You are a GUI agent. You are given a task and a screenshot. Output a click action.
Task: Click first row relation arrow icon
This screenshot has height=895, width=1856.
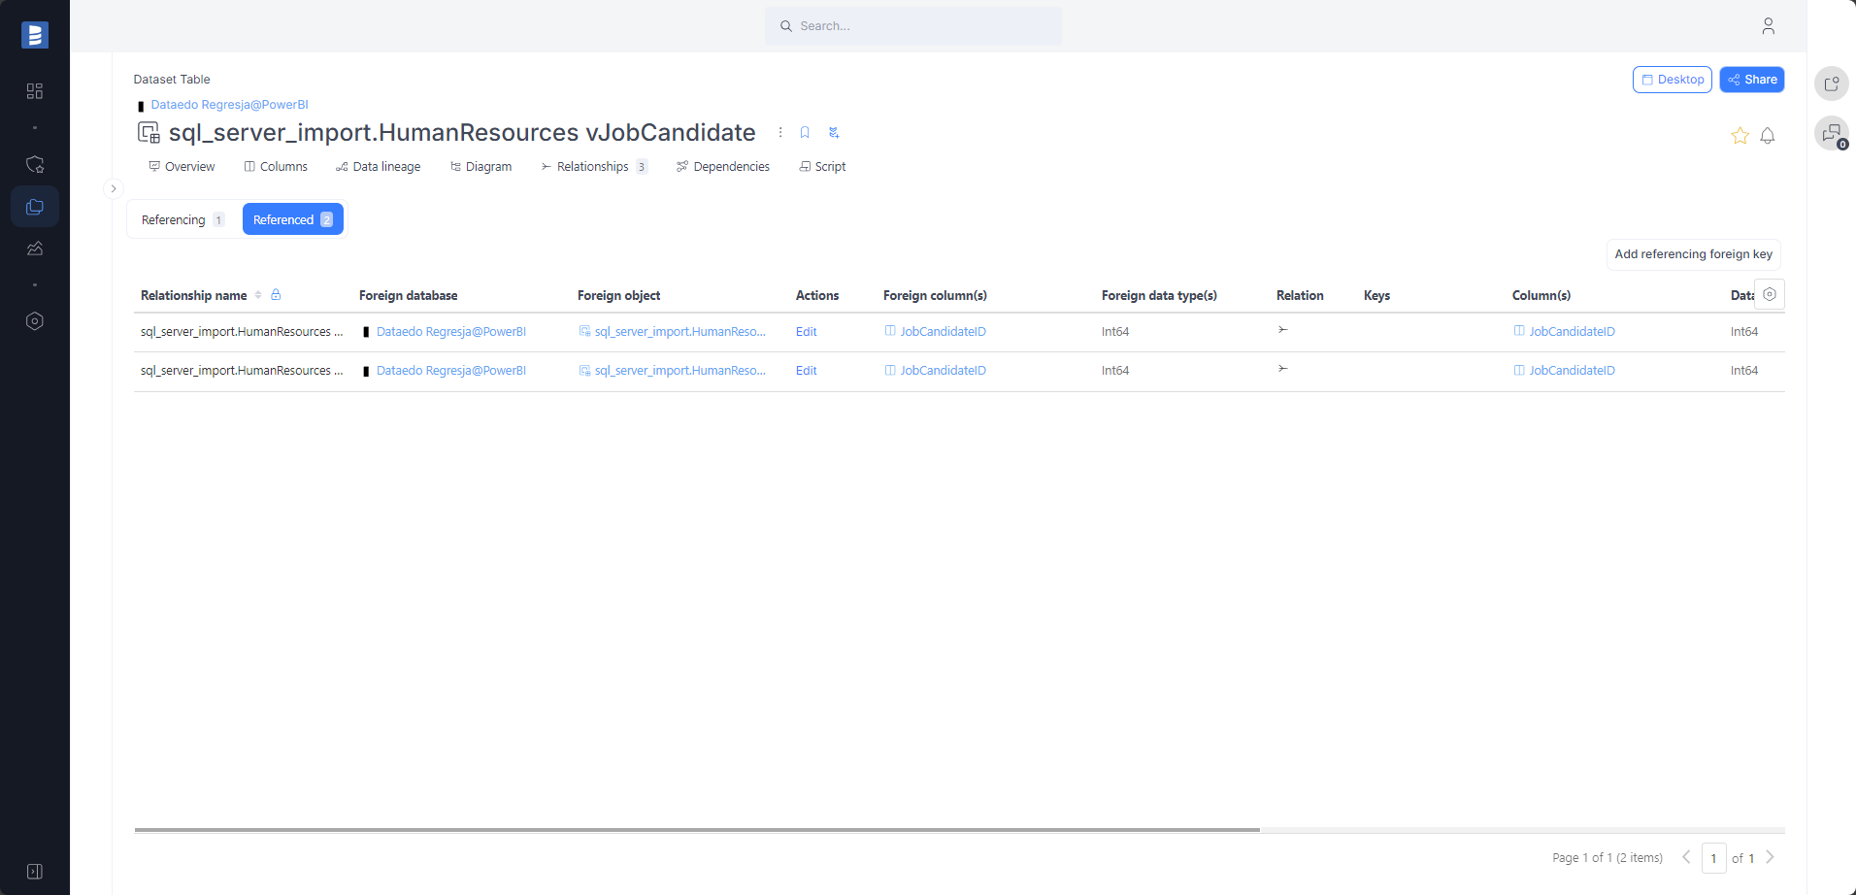pyautogui.click(x=1282, y=330)
